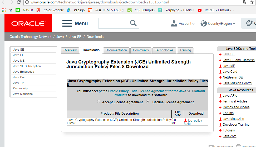Screen dimensions: 256x147
Task: Switch to the Documentation tab
Action: [116, 50]
